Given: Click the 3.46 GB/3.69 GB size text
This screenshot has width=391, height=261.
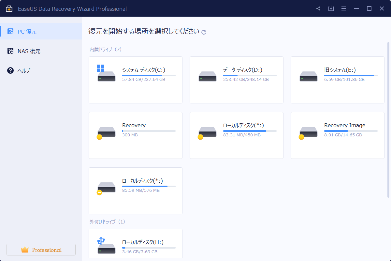Looking at the screenshot, I should pos(140,252).
